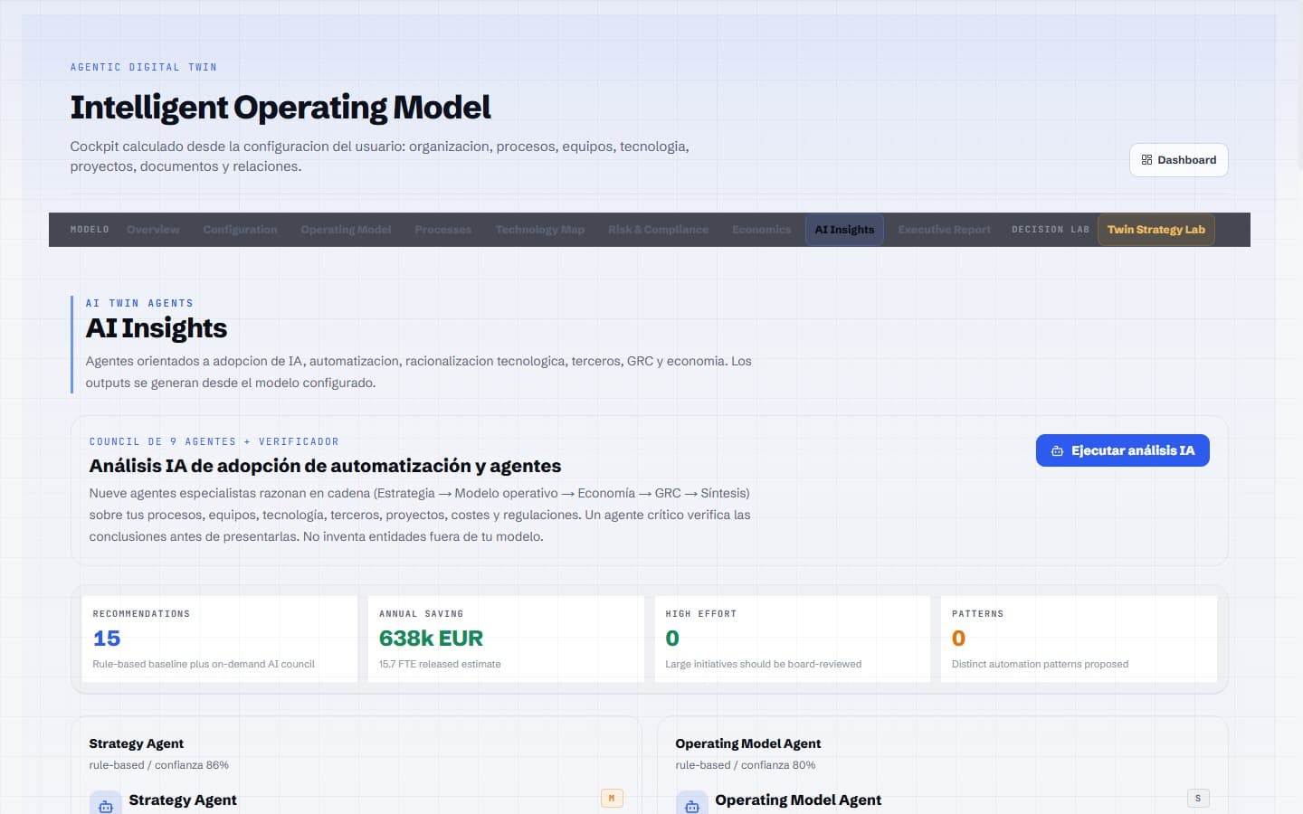1303x814 pixels.
Task: Click 'Large initiatives should be board-reviewed'
Action: 763,664
